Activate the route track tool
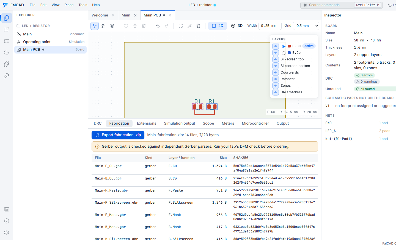396x247 pixels. [103, 26]
